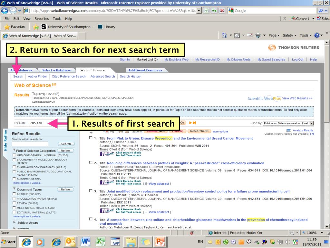Click in the Search within results field
The image size is (330, 248).
30,144
